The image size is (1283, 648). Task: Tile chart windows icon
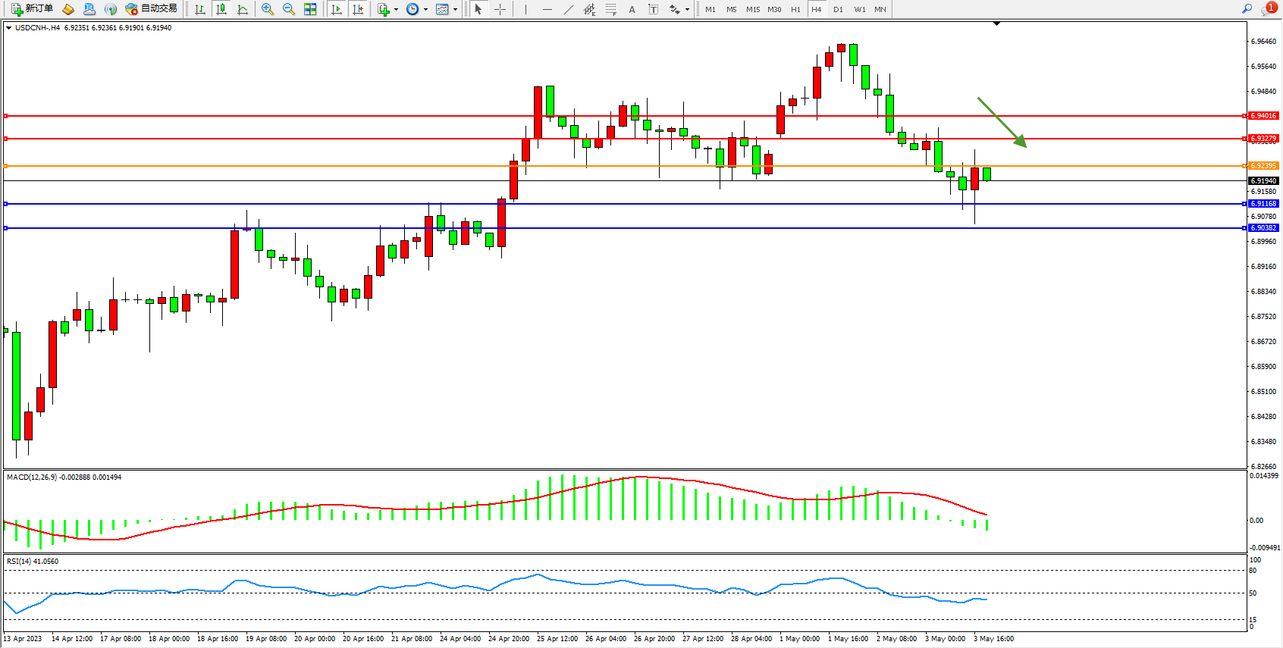pos(310,9)
